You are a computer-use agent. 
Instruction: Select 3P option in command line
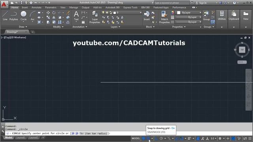tap(73, 133)
